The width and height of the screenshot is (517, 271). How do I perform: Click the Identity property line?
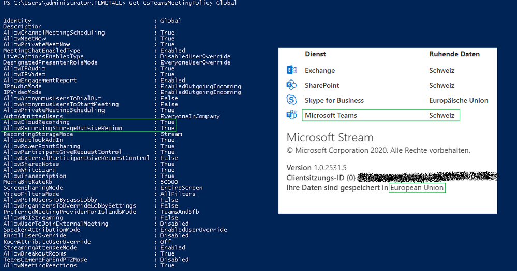[x=92, y=21]
